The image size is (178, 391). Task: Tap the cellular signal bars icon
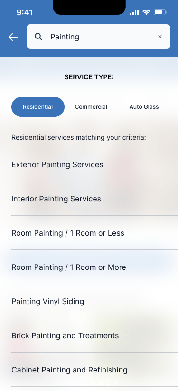[134, 12]
